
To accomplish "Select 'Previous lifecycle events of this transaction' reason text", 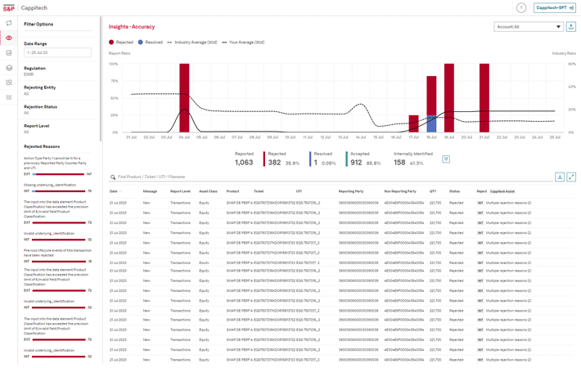I will [x=57, y=253].
